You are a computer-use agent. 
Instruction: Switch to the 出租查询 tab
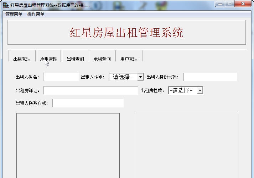click(x=75, y=59)
